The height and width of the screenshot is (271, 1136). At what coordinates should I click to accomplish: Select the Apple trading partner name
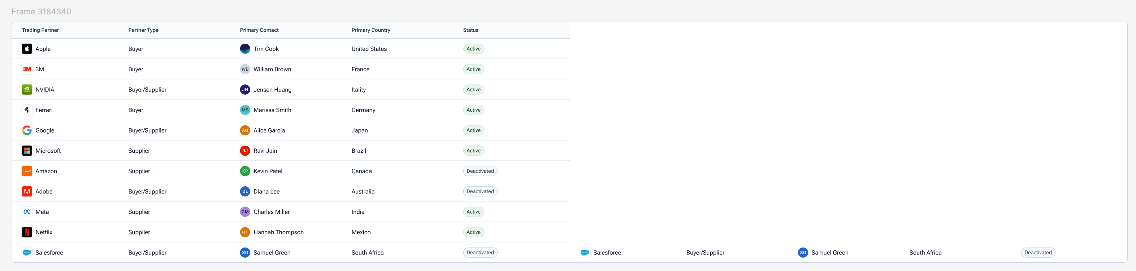click(x=43, y=49)
